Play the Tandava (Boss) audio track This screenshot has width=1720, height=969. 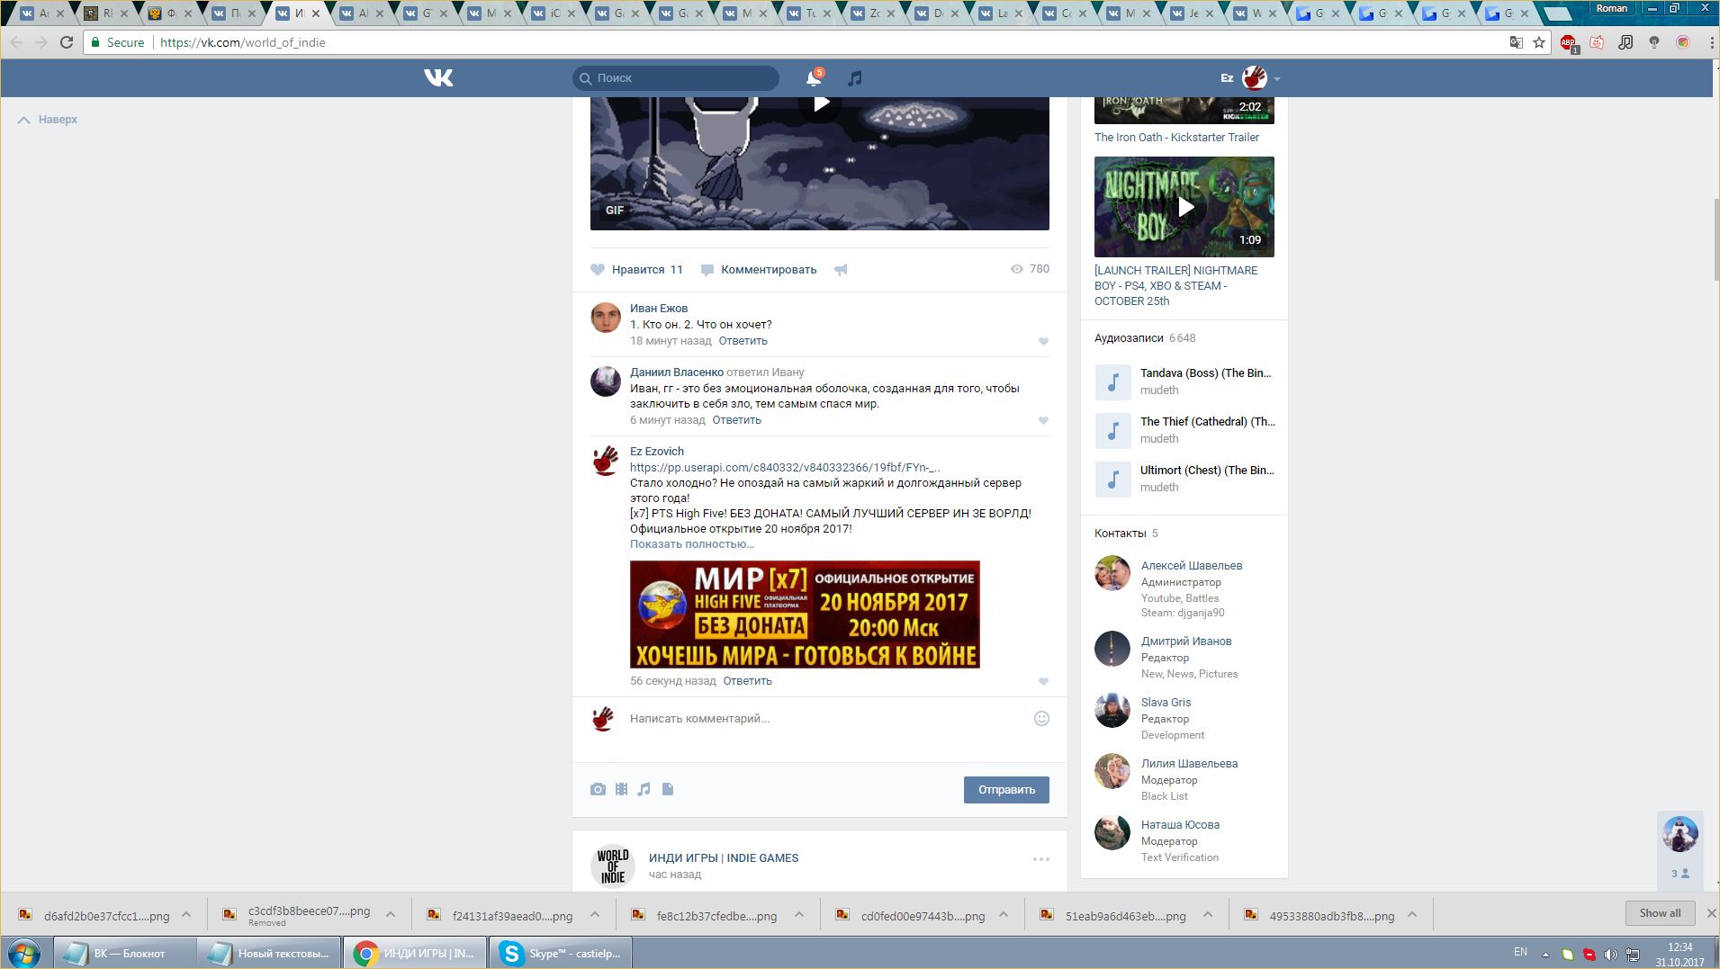[1112, 382]
